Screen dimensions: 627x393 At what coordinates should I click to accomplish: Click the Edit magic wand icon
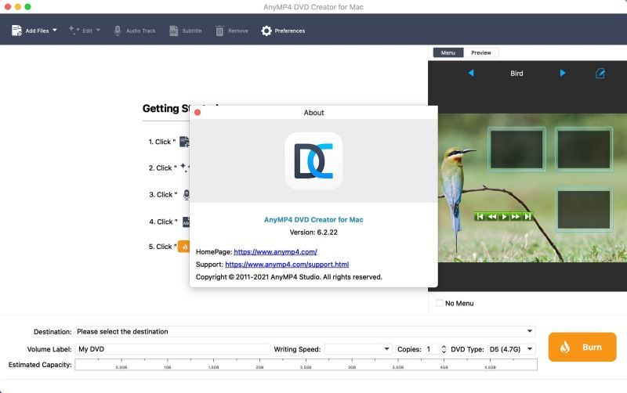click(x=74, y=31)
